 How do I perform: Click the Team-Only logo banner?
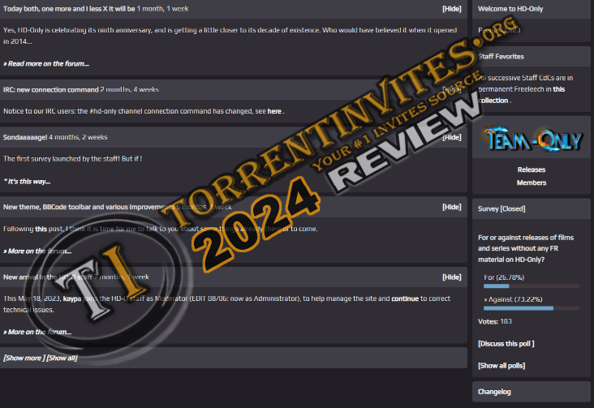click(x=532, y=139)
